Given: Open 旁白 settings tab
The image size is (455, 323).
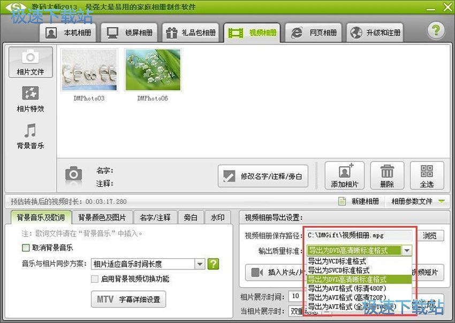Looking at the screenshot, I should (191, 218).
